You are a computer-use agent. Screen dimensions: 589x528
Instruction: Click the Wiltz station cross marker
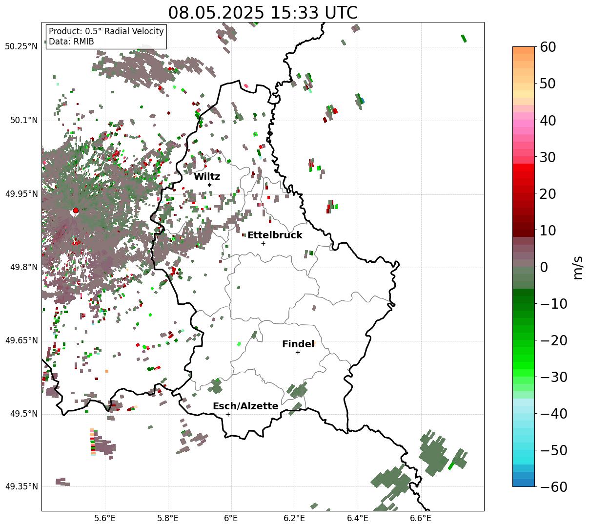210,185
